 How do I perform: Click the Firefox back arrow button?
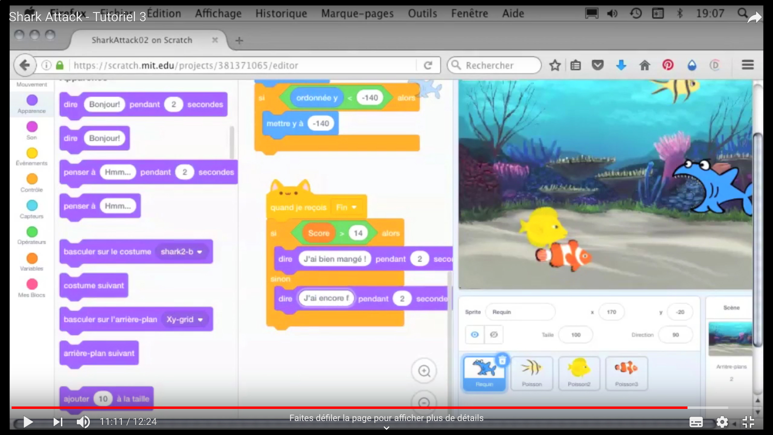click(x=25, y=65)
